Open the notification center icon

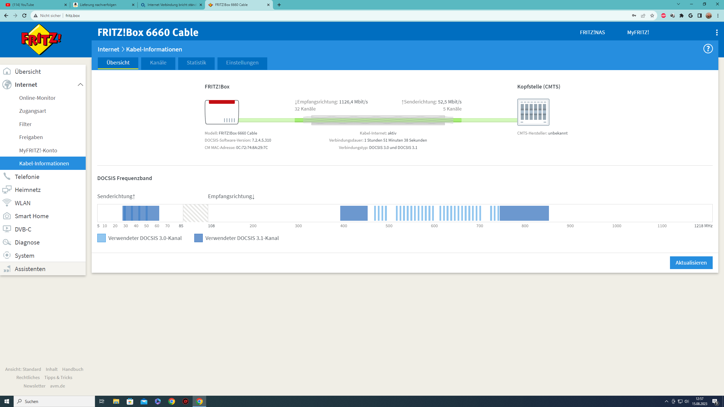(x=715, y=401)
